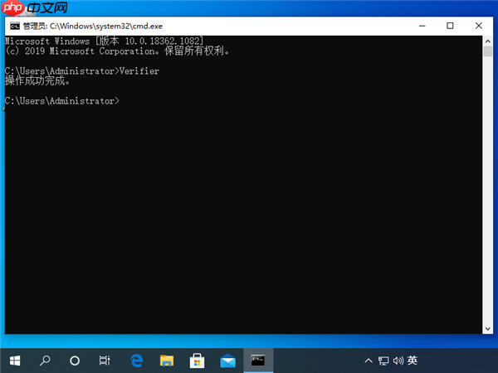Click the 2019 Microsoft Corporation copyright line
Viewport: 498px width, 373px height.
[117, 51]
